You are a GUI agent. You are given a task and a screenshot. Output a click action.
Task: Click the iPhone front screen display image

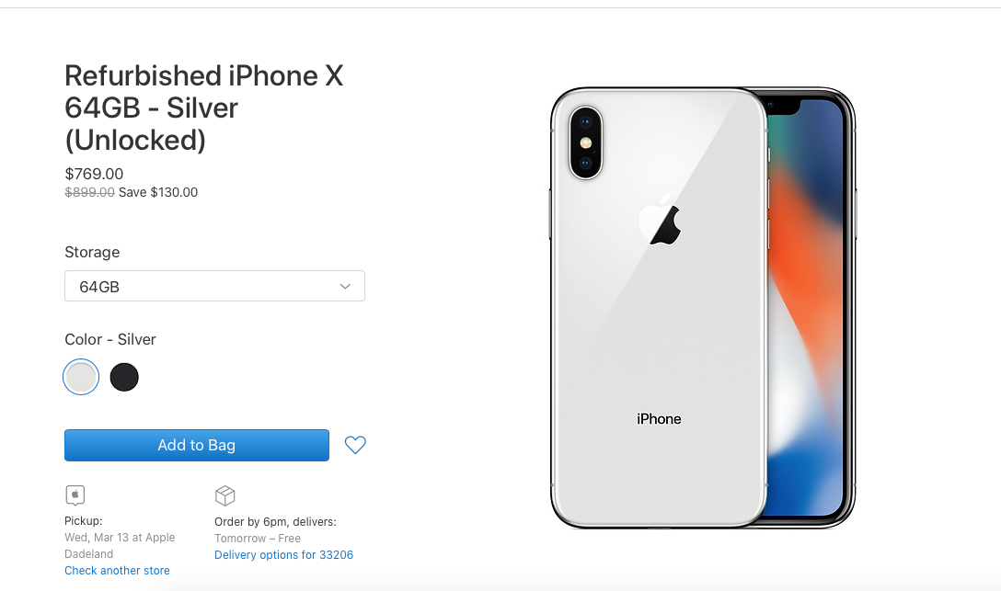tap(806, 308)
